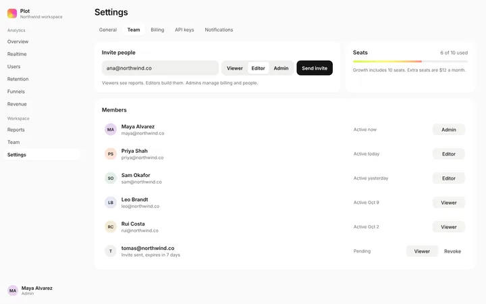The image size is (486, 304).
Task: Open Sam Okafor's Editor role dropdown
Action: [449, 178]
